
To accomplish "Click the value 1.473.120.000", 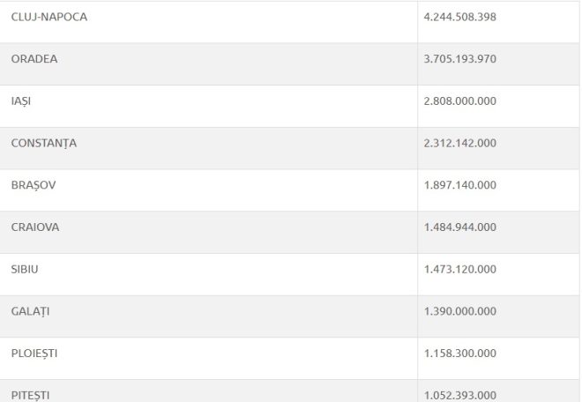I will coord(460,269).
